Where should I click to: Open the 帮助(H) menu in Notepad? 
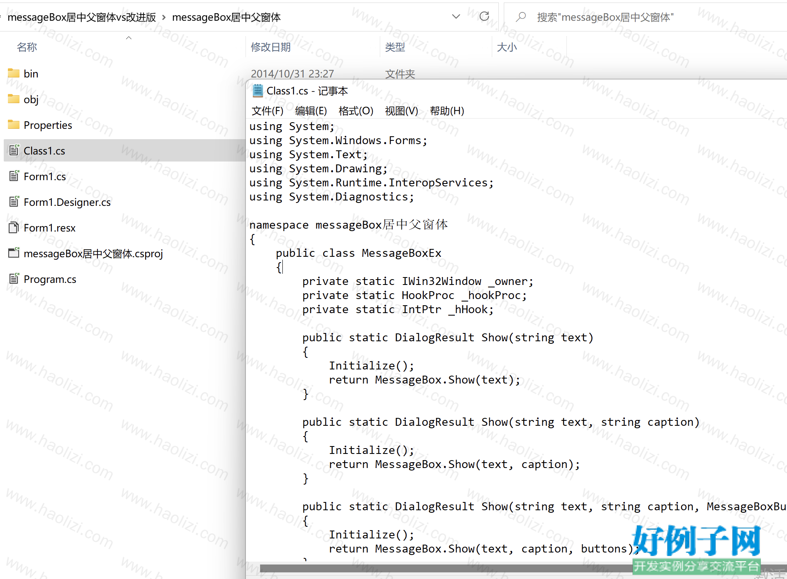pyautogui.click(x=447, y=111)
